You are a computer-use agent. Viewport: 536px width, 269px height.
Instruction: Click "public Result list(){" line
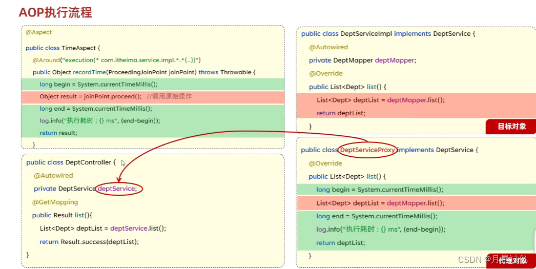click(x=62, y=215)
